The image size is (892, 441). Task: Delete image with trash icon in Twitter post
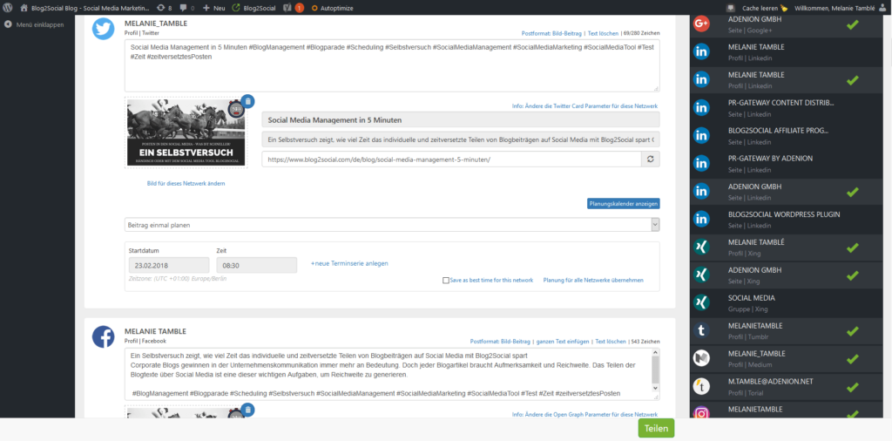click(247, 101)
